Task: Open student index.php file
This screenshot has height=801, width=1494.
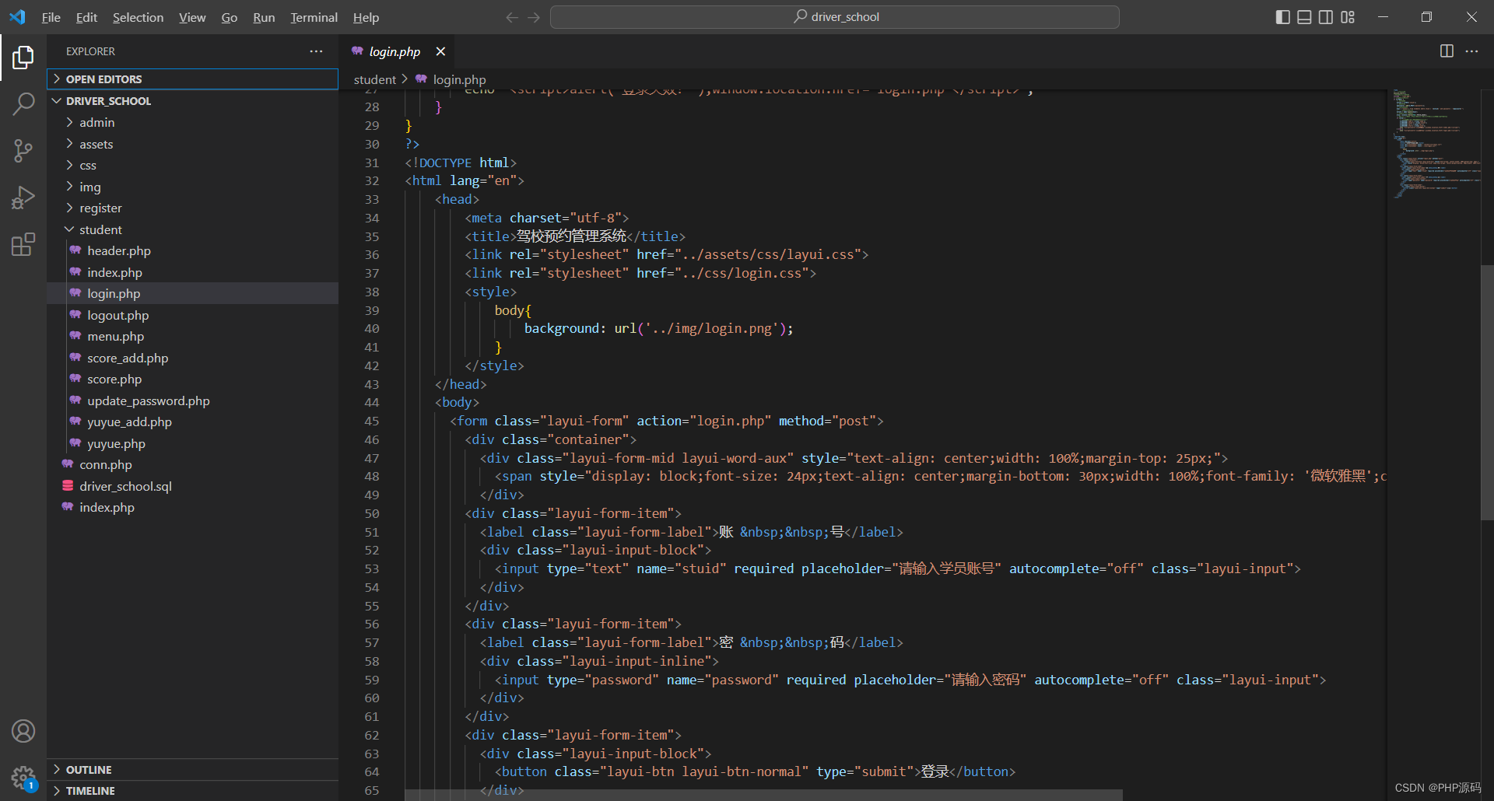Action: click(x=192, y=272)
